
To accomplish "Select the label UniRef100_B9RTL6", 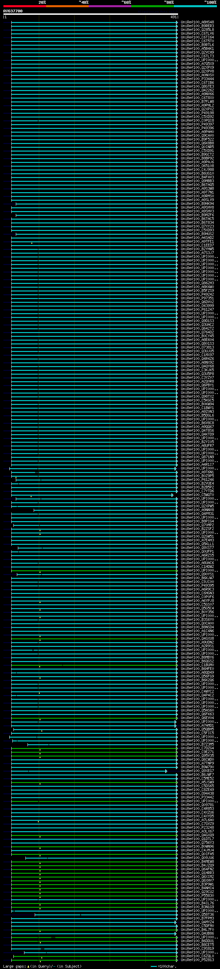I will (197, 45).
